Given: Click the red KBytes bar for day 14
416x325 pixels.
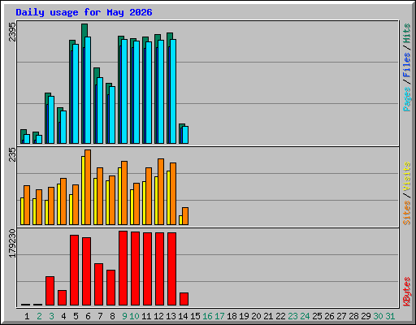Looking at the screenshot, I should 184,299.
